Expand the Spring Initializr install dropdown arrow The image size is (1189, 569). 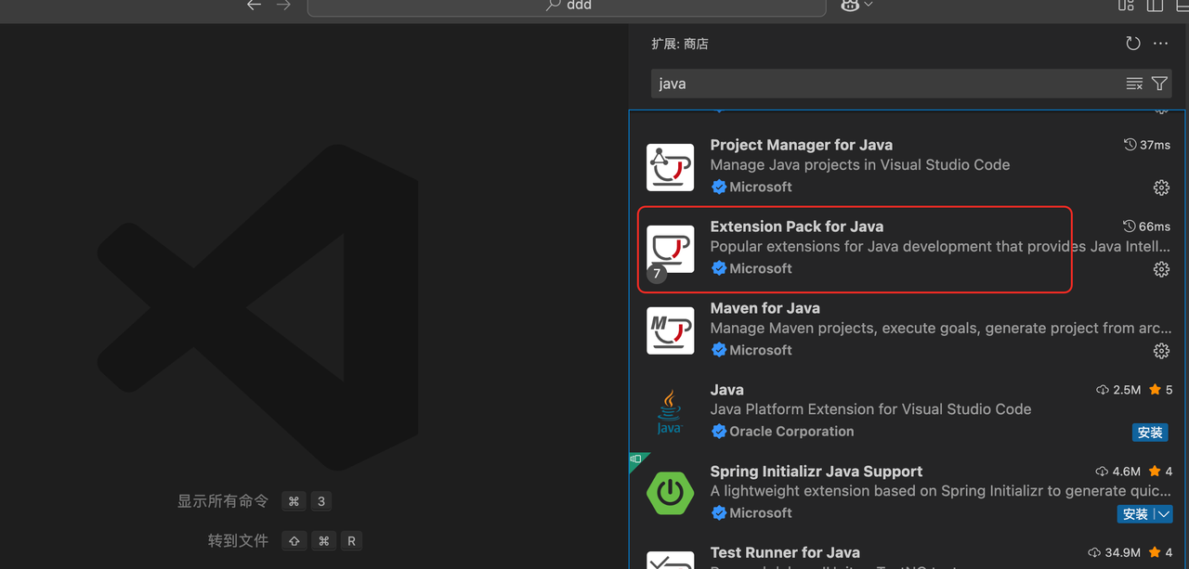1163,514
